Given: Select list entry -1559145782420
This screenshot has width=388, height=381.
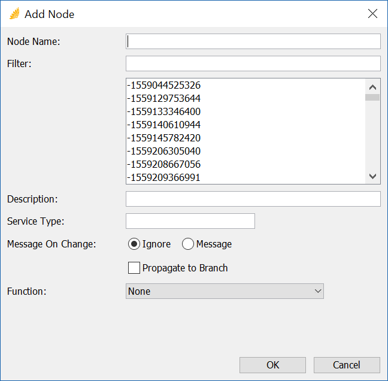Looking at the screenshot, I should (x=245, y=138).
